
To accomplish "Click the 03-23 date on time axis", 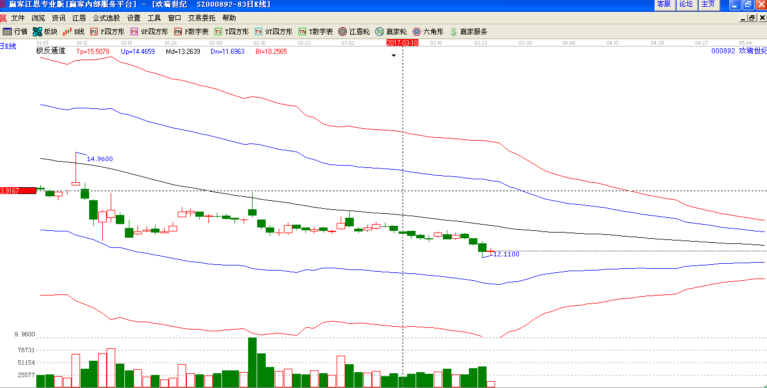I will [x=481, y=43].
